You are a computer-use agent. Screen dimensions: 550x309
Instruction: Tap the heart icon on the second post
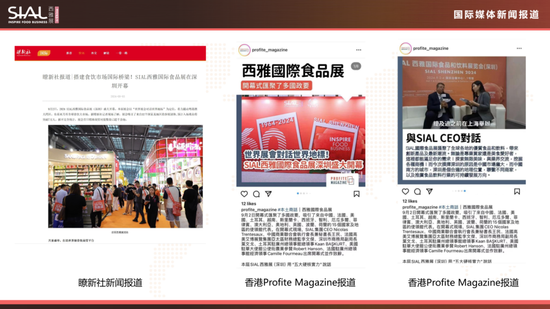coord(405,192)
